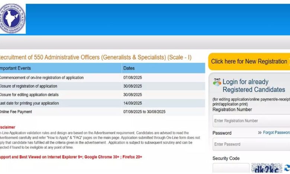Click the registered candidates people icon
This screenshot has height=174, width=290.
[x=217, y=82]
